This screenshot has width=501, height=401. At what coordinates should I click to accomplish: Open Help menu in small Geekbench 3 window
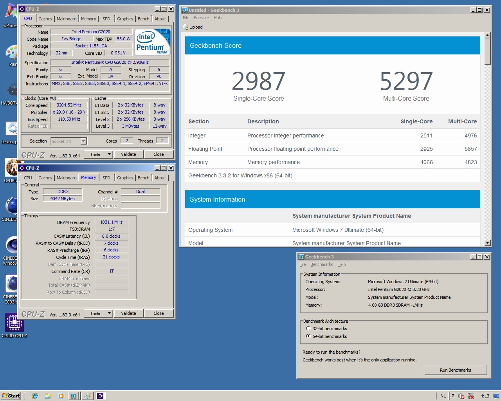pyautogui.click(x=342, y=264)
